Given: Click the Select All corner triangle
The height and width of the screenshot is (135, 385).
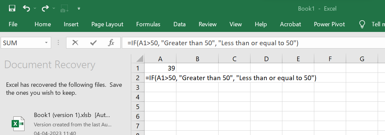Looking at the screenshot, I should tap(139, 59).
